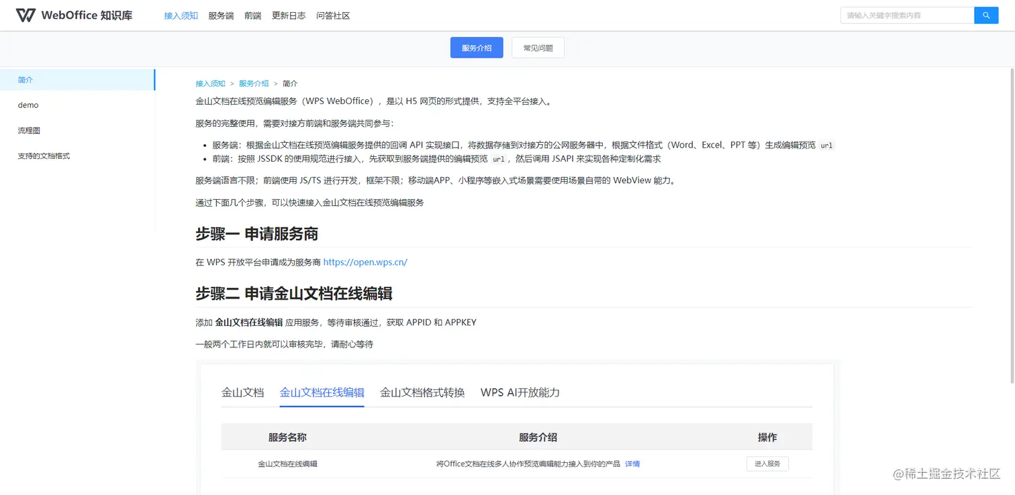
Task: Click the 简介 breadcrumb current page text
Action: (x=290, y=84)
